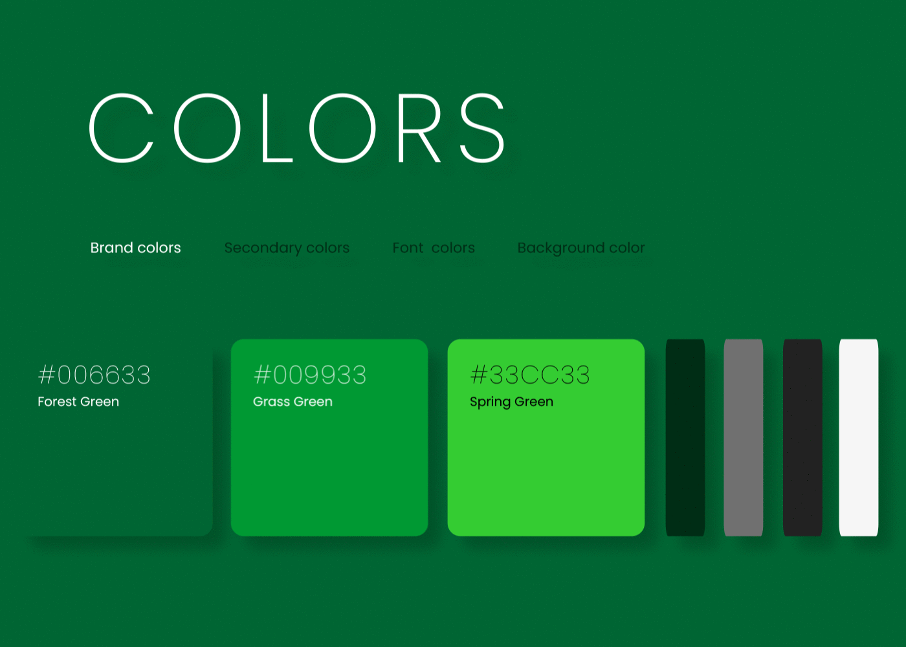Click the darkest green narrow swatch
The width and height of the screenshot is (906, 647).
685,437
